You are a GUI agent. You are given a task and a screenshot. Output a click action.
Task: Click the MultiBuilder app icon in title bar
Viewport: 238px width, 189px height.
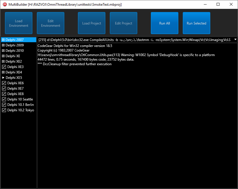5,4
